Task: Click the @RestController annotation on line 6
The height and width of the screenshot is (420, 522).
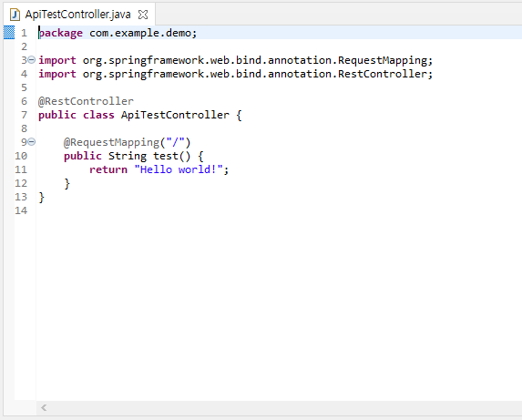Action: tap(86, 101)
